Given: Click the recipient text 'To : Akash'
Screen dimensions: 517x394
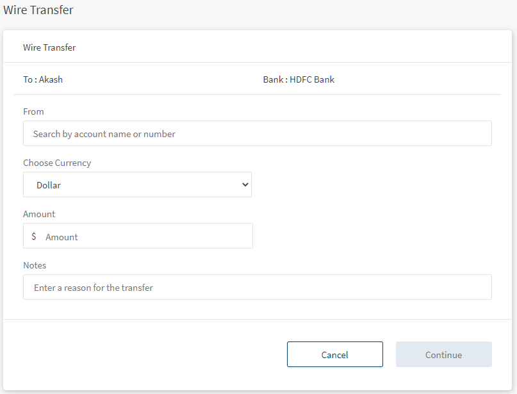Looking at the screenshot, I should coord(43,79).
